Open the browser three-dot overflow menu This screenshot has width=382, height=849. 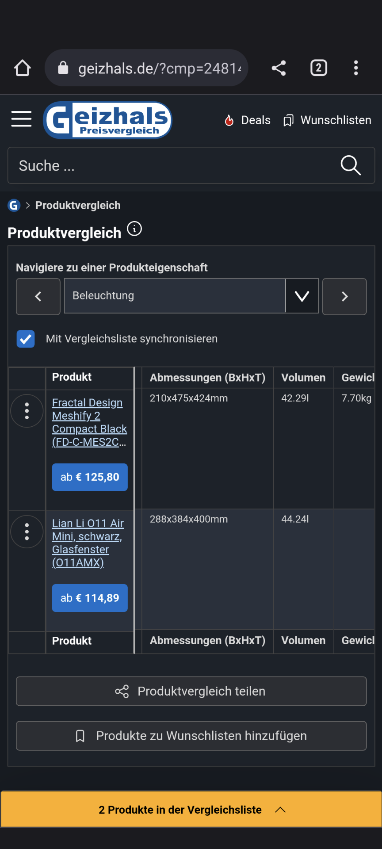pyautogui.click(x=356, y=68)
